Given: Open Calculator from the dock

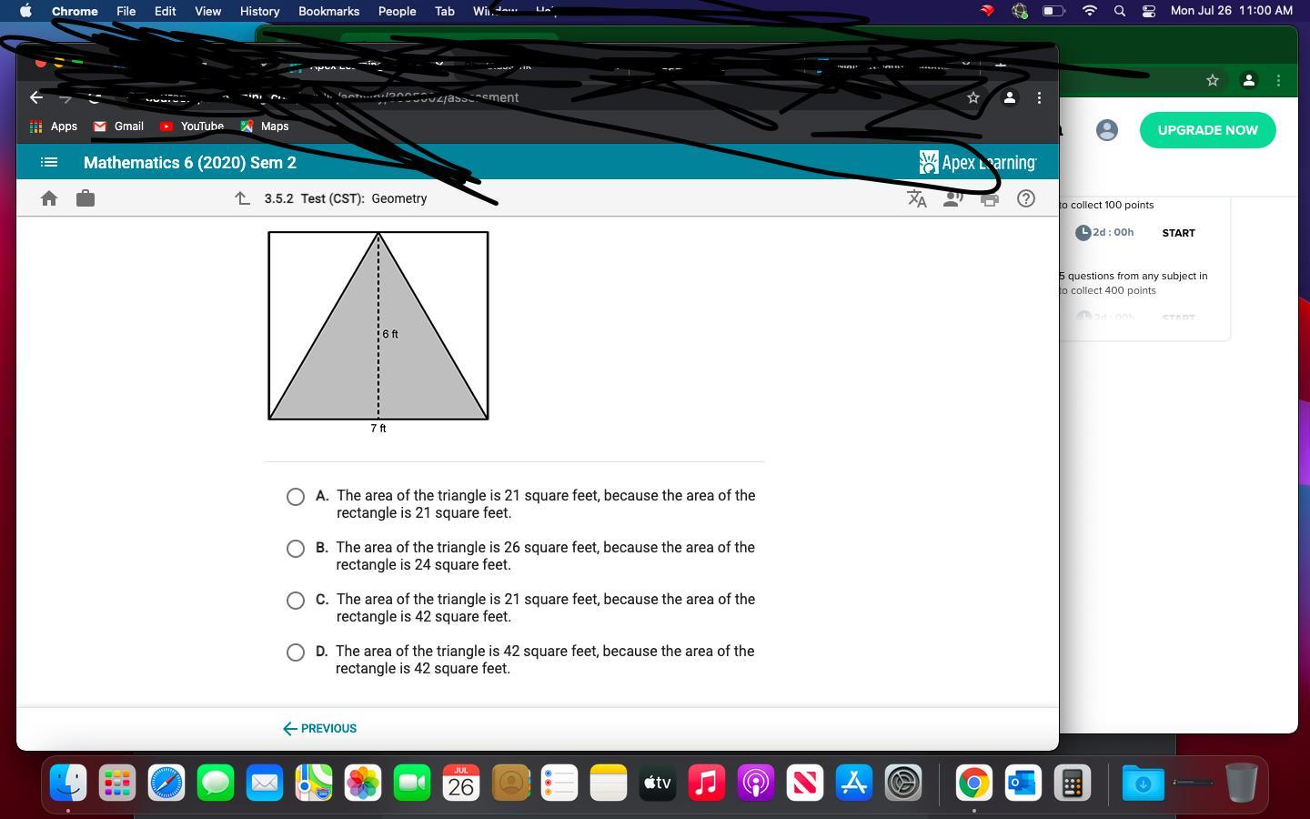Looking at the screenshot, I should point(1072,783).
